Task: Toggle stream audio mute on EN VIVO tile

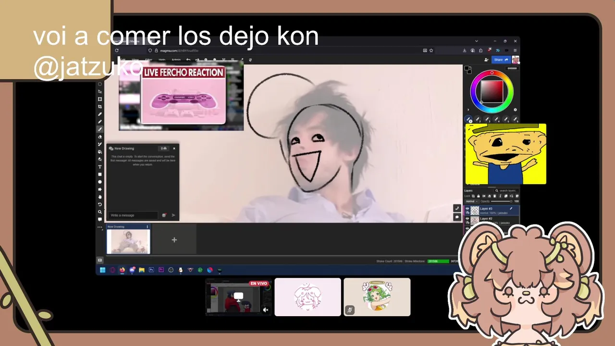Action: 266,310
